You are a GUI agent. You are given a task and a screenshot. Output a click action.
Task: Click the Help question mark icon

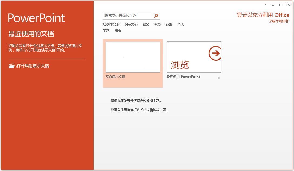265,5
